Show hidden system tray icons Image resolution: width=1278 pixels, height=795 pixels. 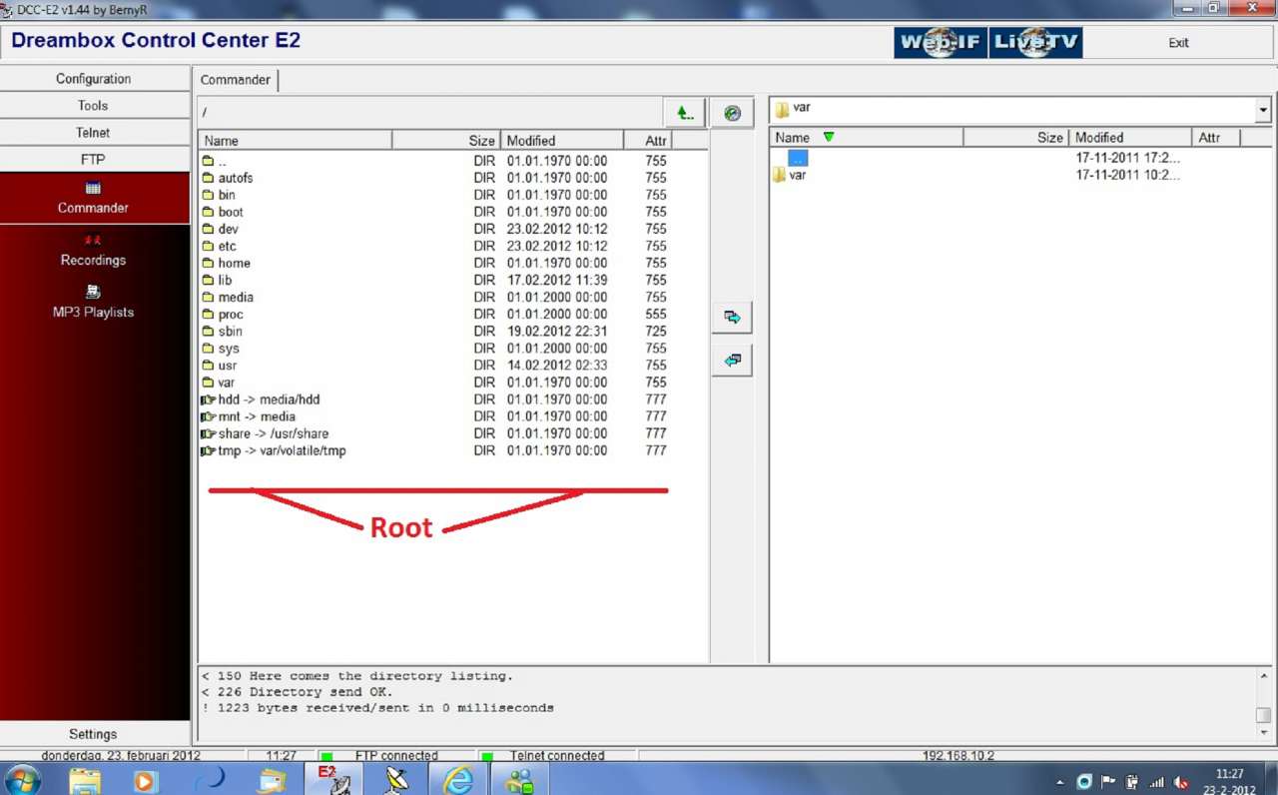[x=1059, y=782]
